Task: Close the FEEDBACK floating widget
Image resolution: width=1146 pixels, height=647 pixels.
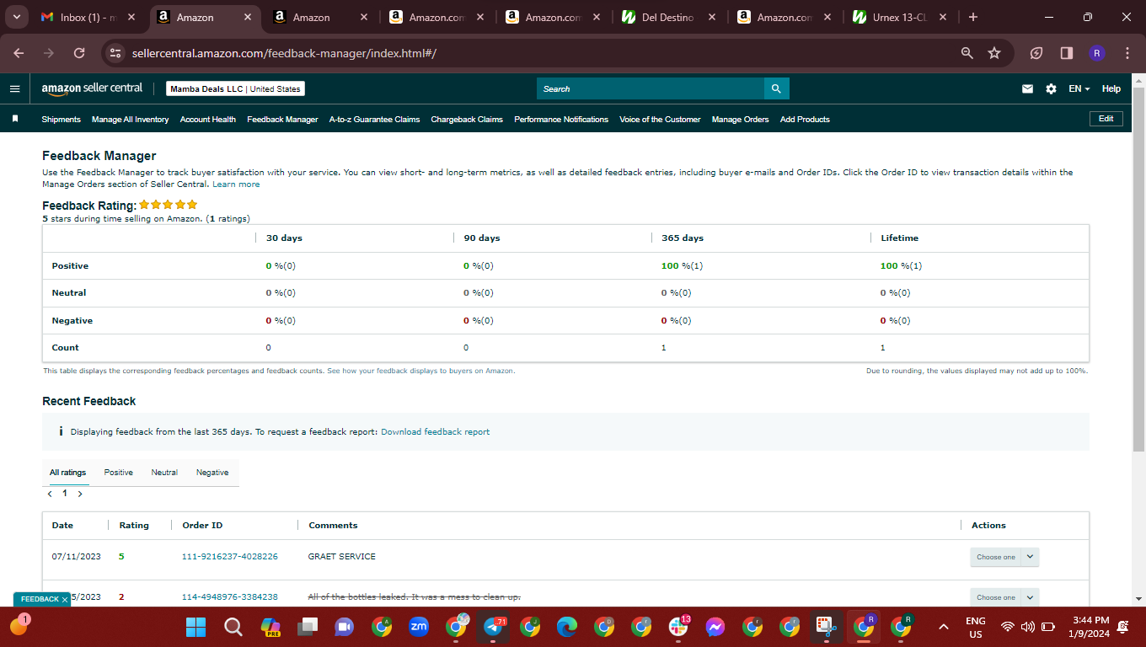Action: (x=65, y=599)
